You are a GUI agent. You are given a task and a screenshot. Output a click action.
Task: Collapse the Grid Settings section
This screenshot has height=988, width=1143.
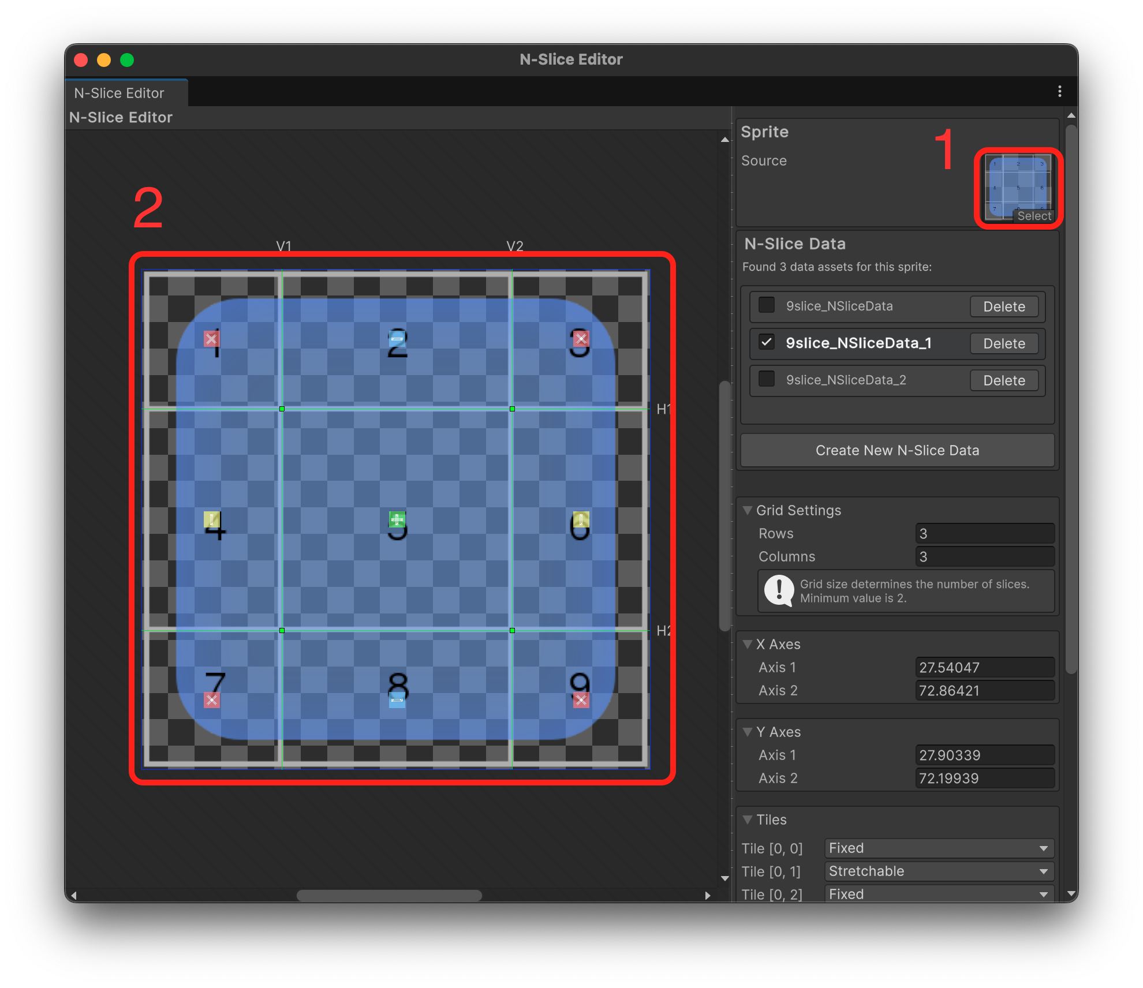[x=748, y=510]
